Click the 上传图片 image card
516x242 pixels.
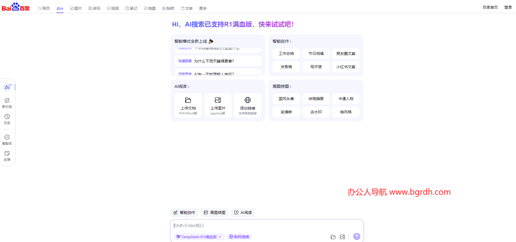pos(218,105)
